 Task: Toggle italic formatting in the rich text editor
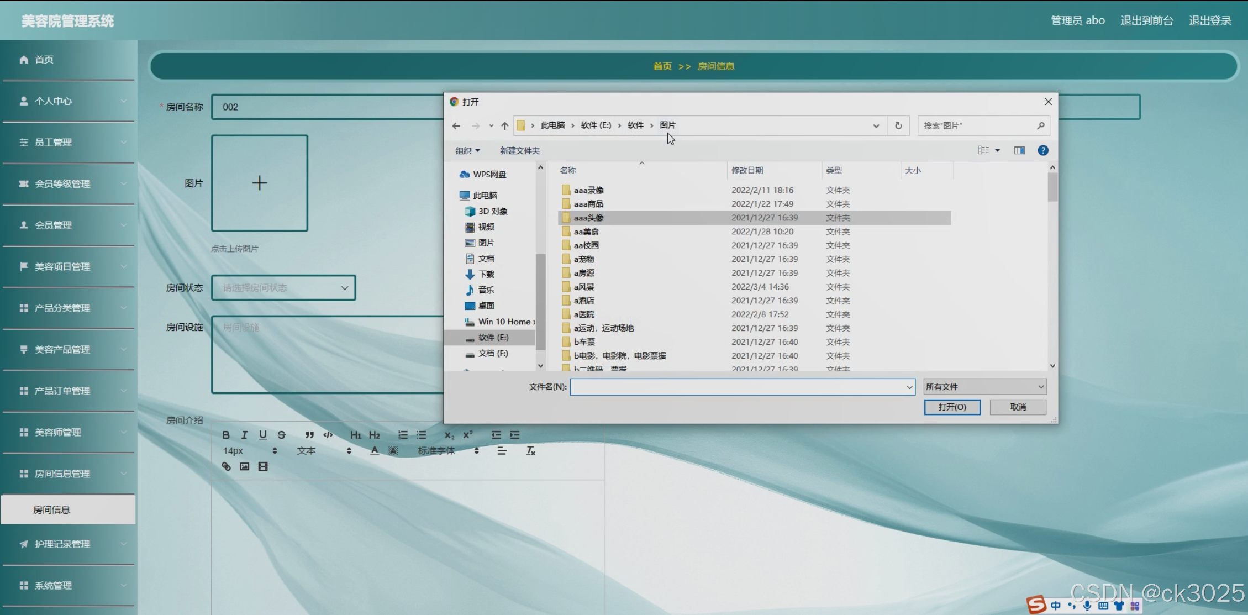tap(244, 435)
